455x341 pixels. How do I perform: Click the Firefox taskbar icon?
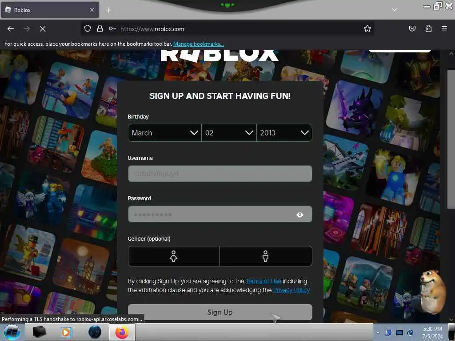[122, 332]
